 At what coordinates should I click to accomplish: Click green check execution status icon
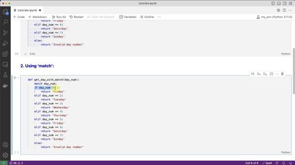click(x=25, y=54)
